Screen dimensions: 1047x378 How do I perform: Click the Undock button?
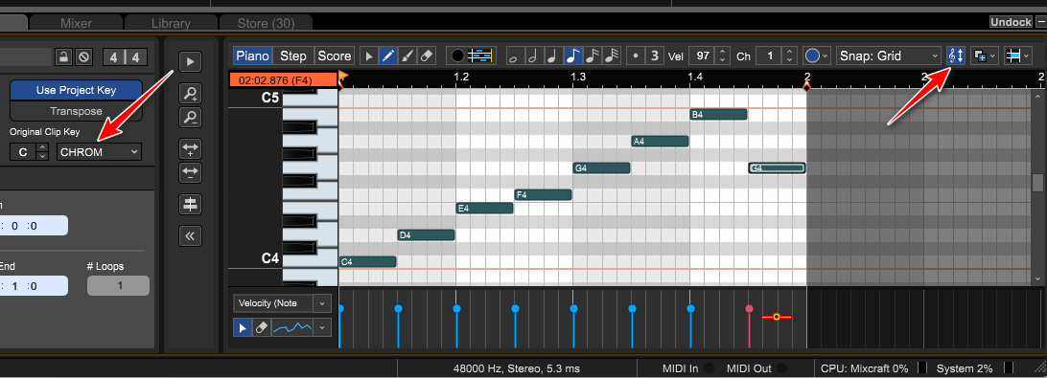point(1011,22)
